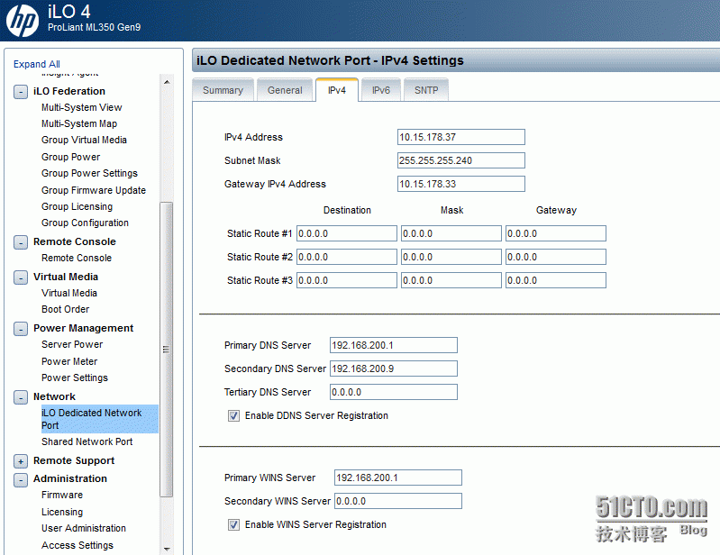Open the Virtual Media item under Virtual Media
This screenshot has height=555, width=720.
coord(69,293)
